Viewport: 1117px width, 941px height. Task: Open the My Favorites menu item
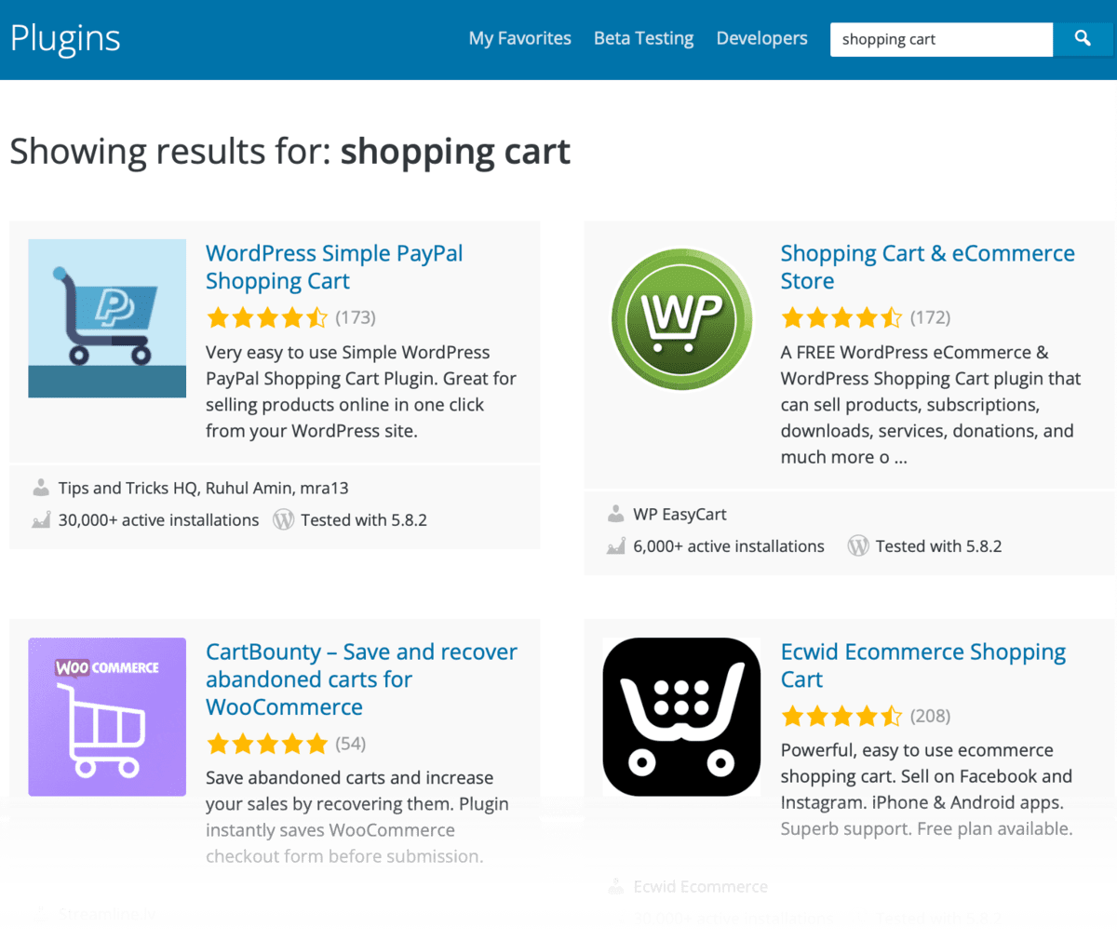[x=519, y=38]
